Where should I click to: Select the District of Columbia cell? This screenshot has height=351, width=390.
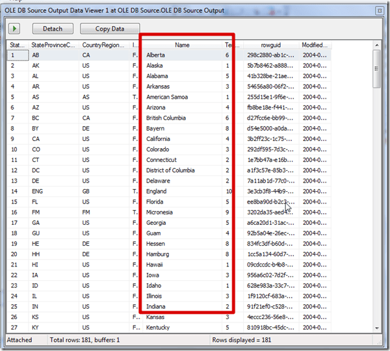pos(170,170)
